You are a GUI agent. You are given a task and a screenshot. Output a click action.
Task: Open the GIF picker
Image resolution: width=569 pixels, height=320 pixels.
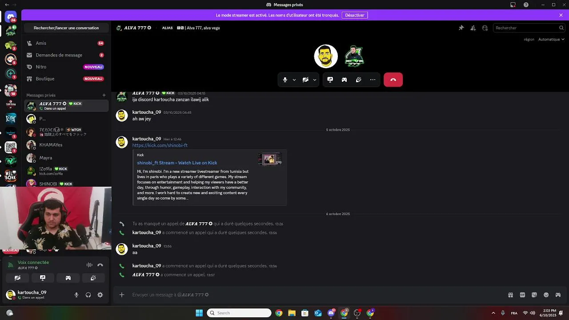(x=522, y=295)
